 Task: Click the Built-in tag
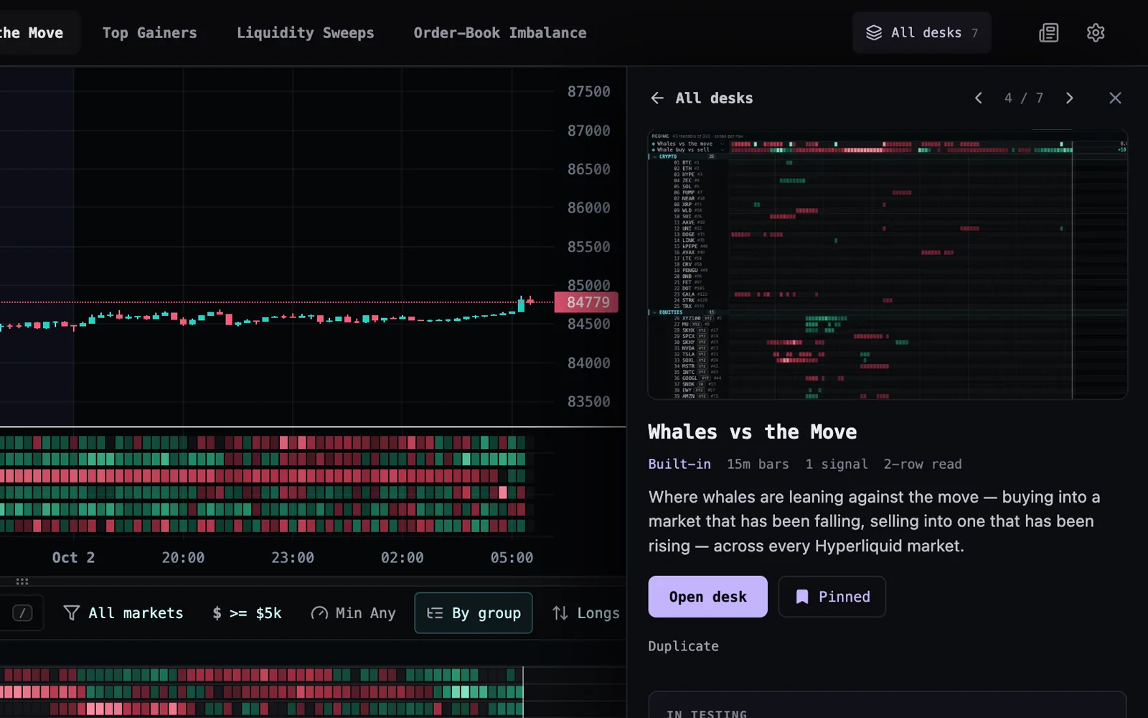click(x=679, y=465)
